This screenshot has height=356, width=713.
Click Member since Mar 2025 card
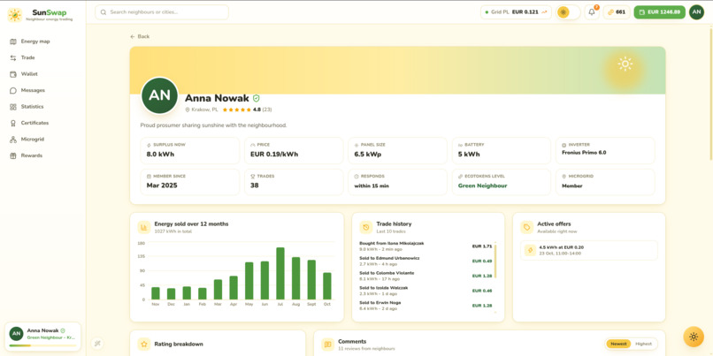click(190, 182)
